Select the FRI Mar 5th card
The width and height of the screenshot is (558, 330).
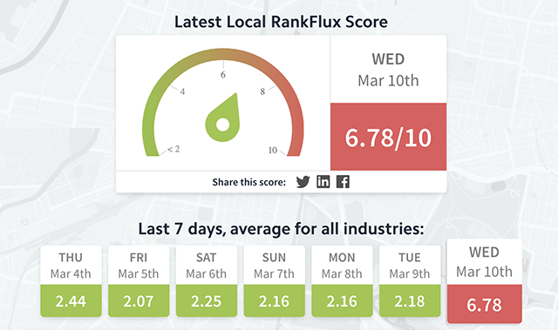point(139,281)
